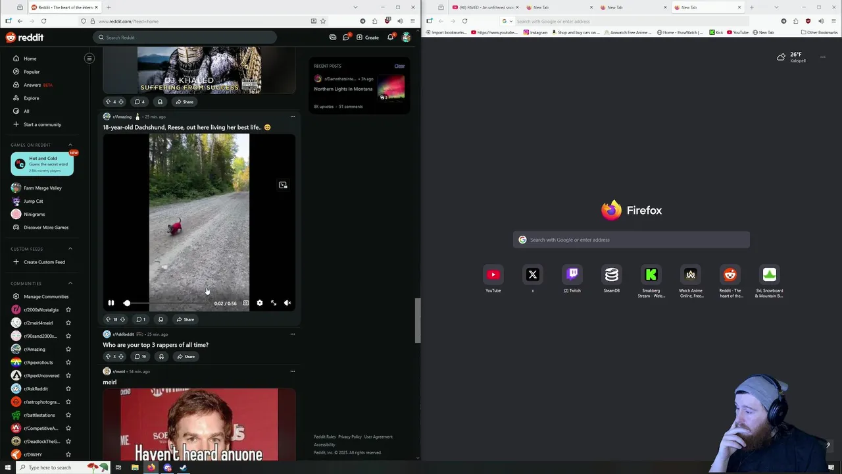Open Northern Lights in Montana recent post

pos(343,89)
